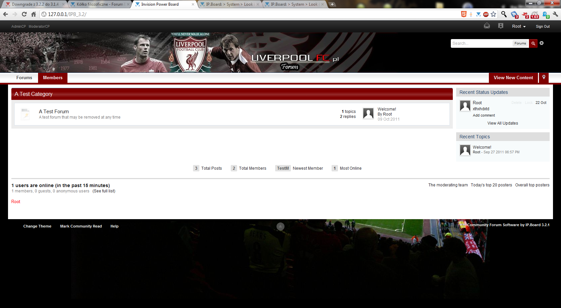The height and width of the screenshot is (308, 561).
Task: Open a new browser tab
Action: click(332, 4)
